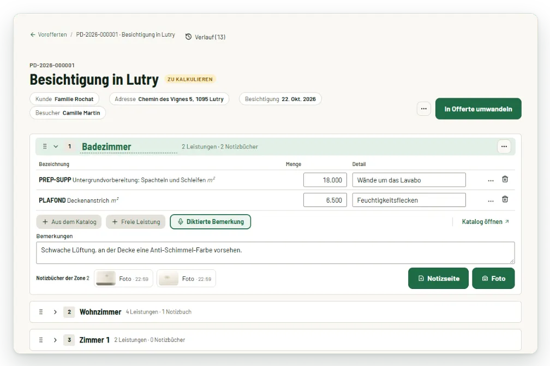This screenshot has height=366, width=550.
Task: Click the Kunde Familie Rochat chip
Action: [64, 99]
